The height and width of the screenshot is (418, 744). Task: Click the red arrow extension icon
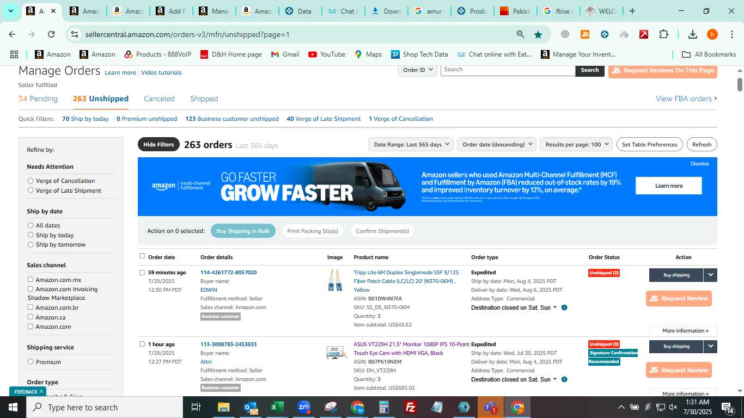(644, 34)
